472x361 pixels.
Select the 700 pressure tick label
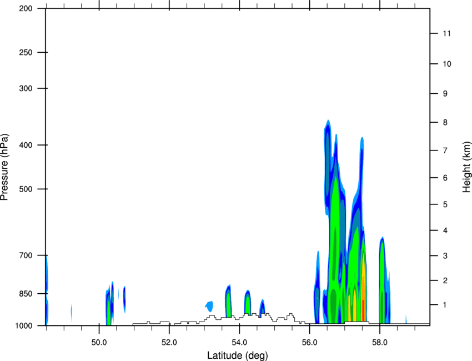(26, 255)
